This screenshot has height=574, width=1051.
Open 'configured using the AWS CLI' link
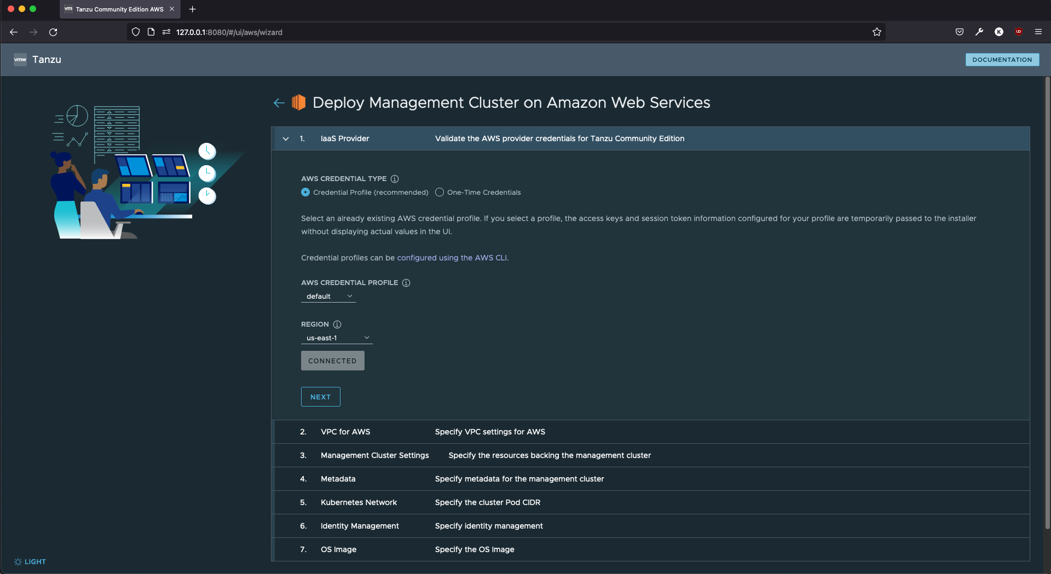(x=452, y=258)
